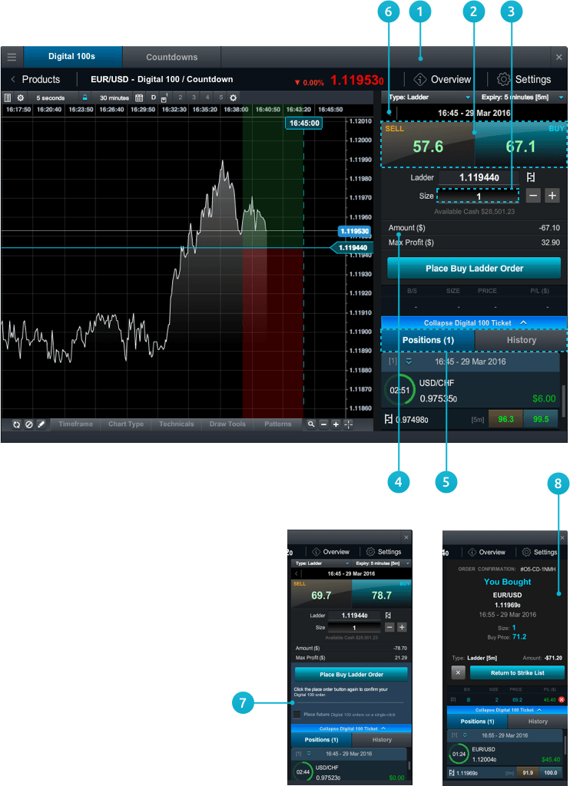Open the Patterns menu
The image size is (570, 786).
278,424
